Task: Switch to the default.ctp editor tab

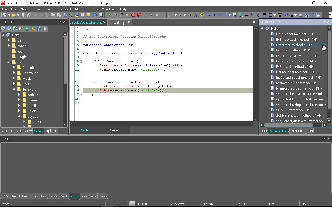Action: (x=117, y=23)
